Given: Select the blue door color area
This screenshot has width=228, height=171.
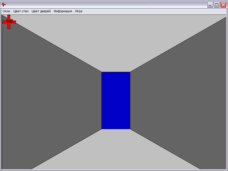Looking at the screenshot, I should (x=116, y=85).
